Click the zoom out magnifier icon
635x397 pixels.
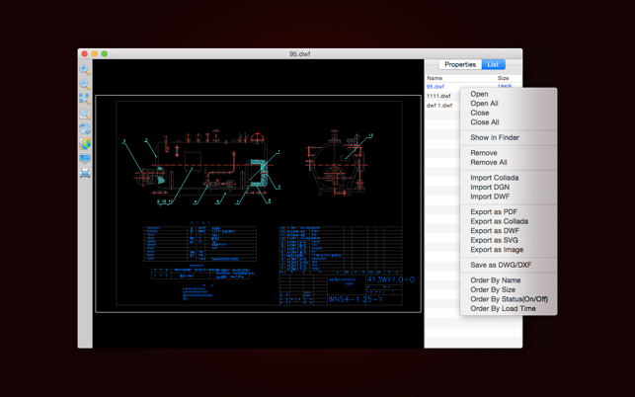tap(85, 84)
